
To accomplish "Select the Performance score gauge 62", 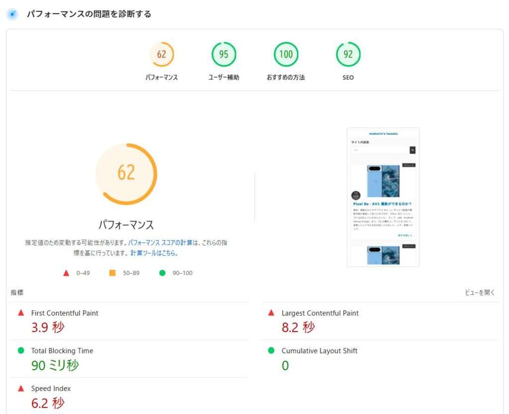I will [x=162, y=55].
